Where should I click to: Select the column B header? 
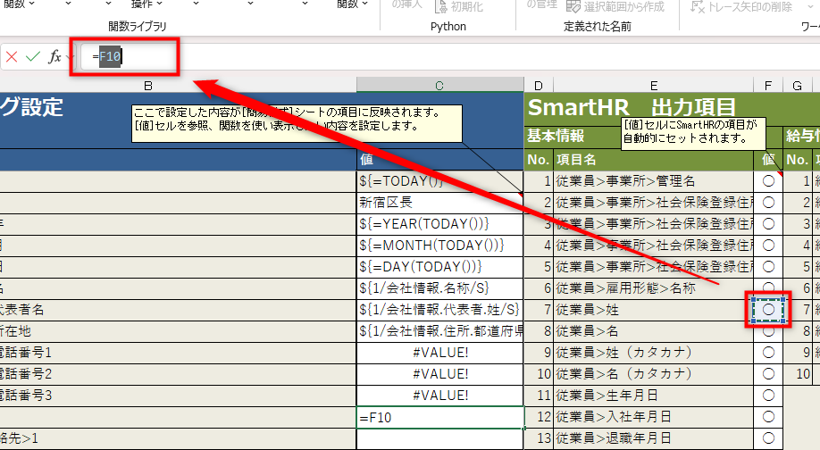(x=148, y=85)
